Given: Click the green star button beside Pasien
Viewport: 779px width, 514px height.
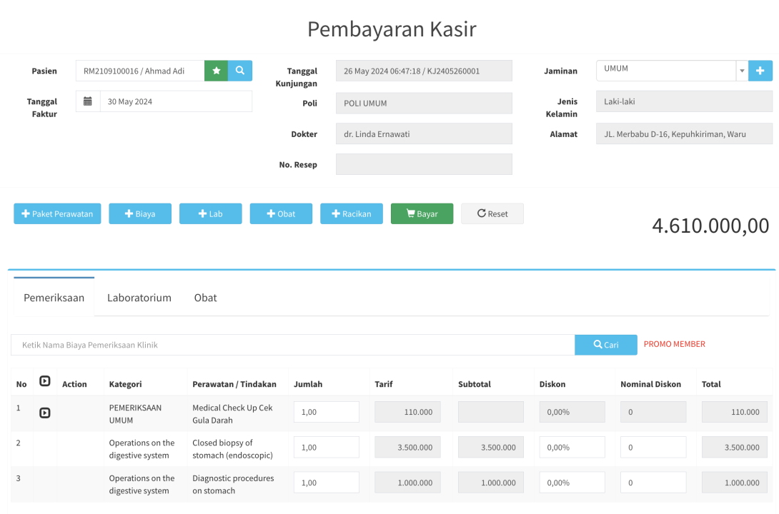Looking at the screenshot, I should pyautogui.click(x=216, y=71).
